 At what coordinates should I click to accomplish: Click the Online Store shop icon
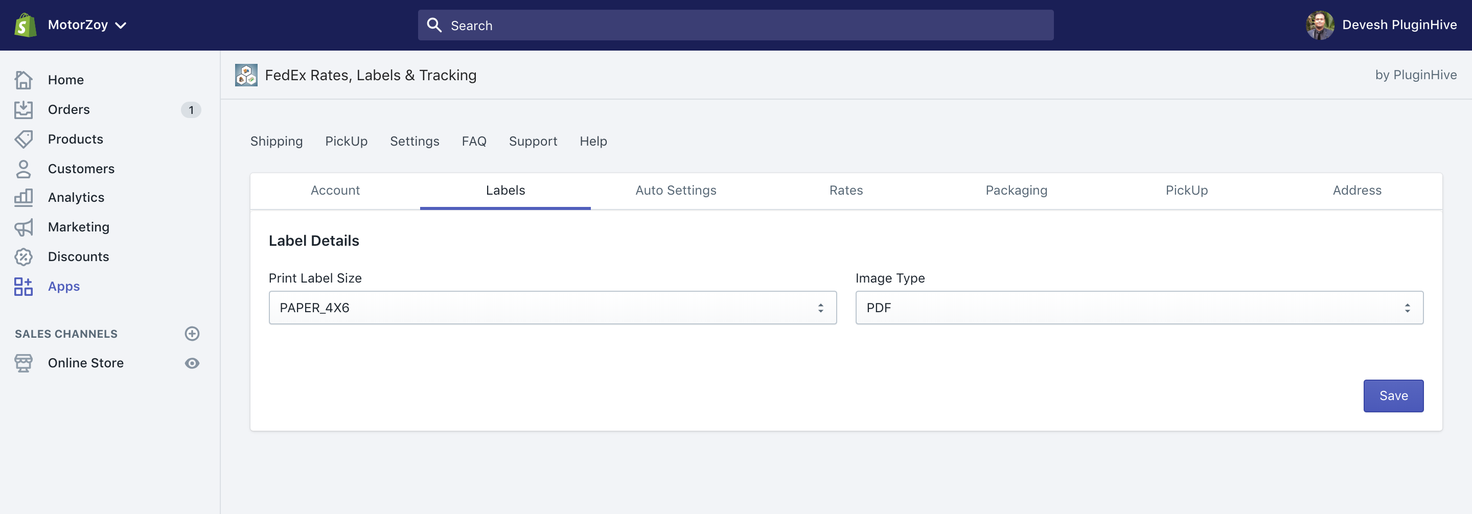pos(24,363)
